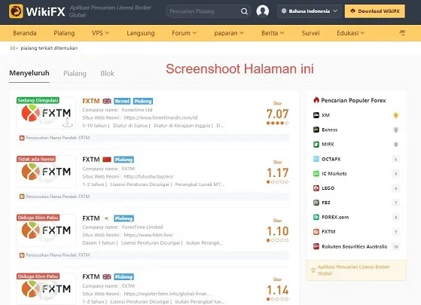The image size is (421, 305).
Task: Click the search magnifier icon
Action: [x=244, y=11]
